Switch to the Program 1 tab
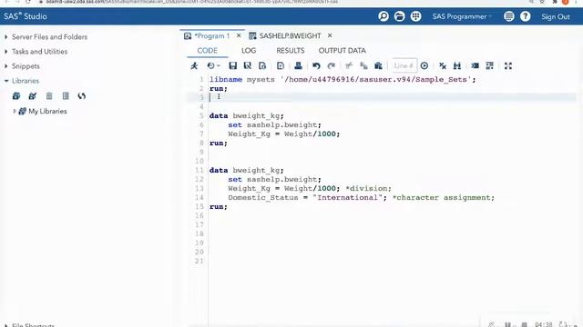This screenshot has height=327, width=583. 211,36
